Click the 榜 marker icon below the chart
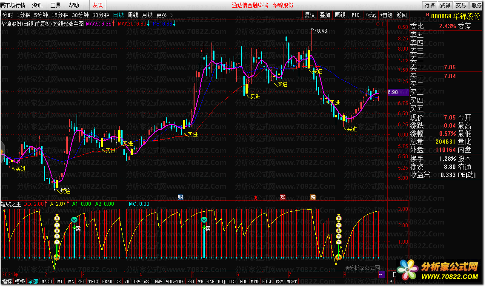This screenshot has height=287, width=486. point(313,197)
